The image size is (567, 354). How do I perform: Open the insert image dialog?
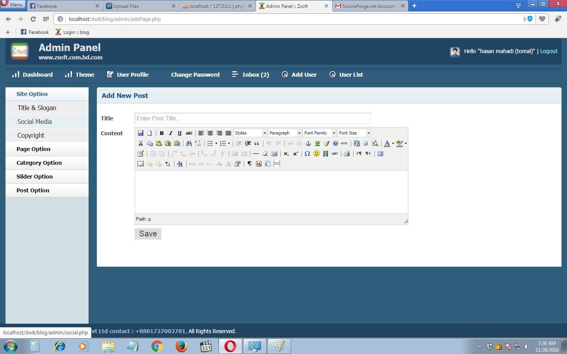[318, 143]
